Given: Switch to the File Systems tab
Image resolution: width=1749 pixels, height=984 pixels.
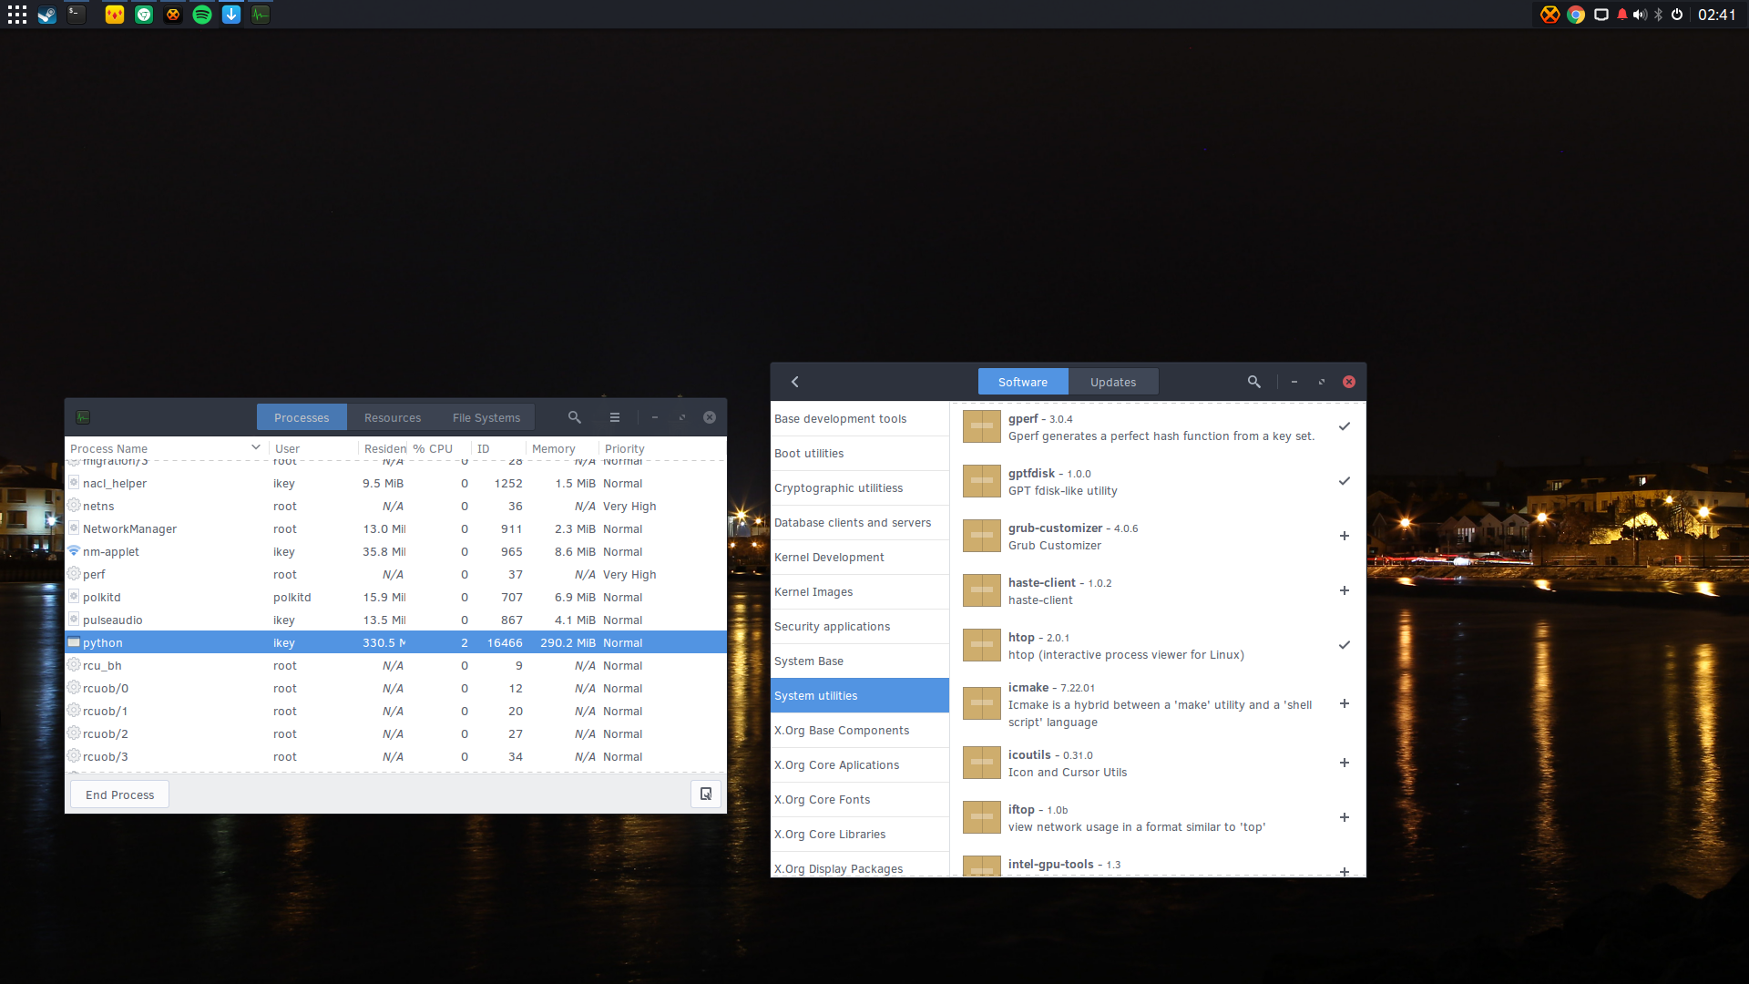Looking at the screenshot, I should pos(486,417).
